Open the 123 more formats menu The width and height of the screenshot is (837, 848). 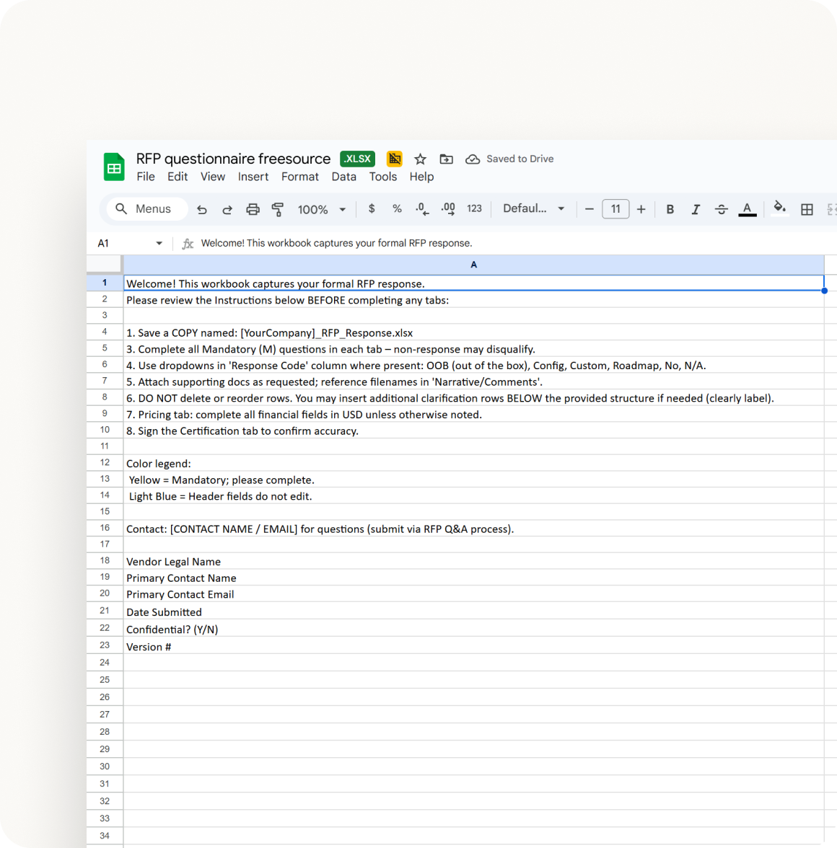point(475,209)
